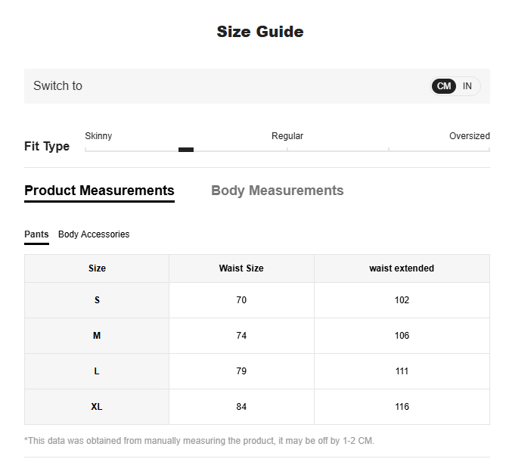Select the Pants sub-tab
Screen dimensions: 509x459
tap(36, 234)
